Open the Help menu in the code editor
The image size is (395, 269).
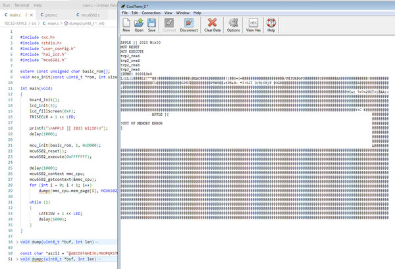[x=38, y=5]
